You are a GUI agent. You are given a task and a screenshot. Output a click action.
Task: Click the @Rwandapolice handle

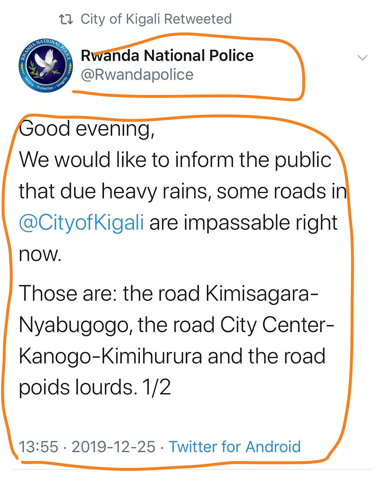coord(137,75)
